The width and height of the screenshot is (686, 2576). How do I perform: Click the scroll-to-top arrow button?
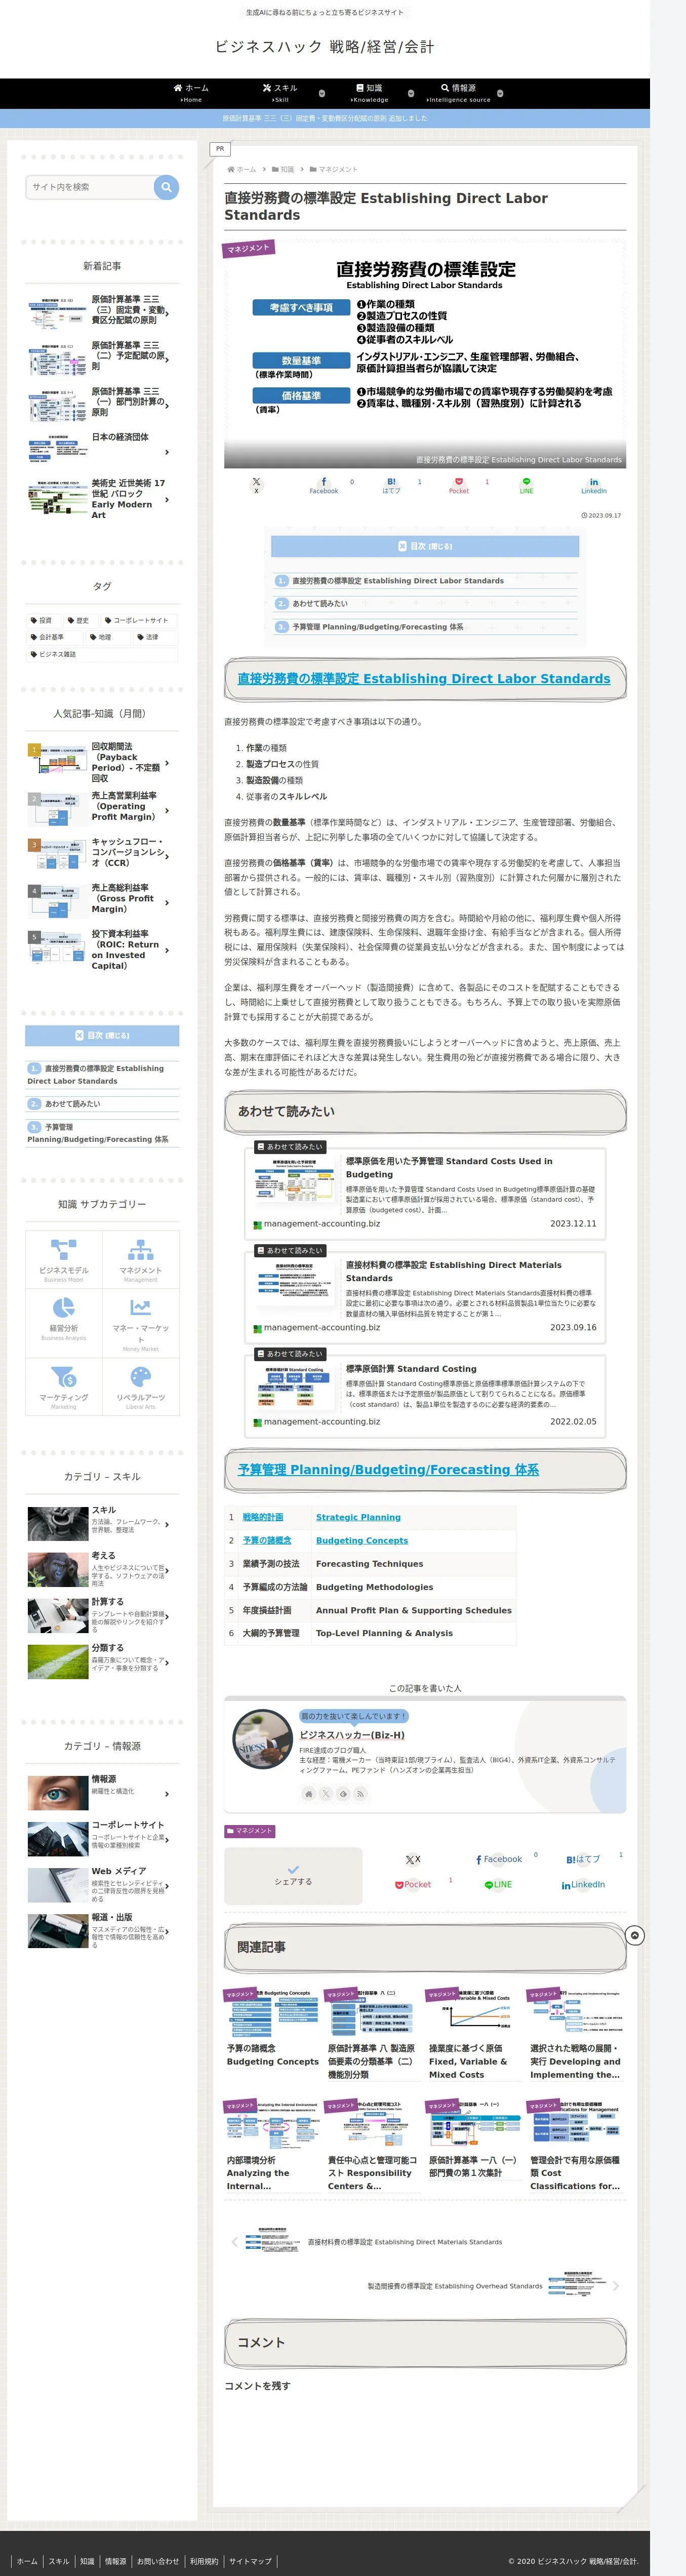pyautogui.click(x=635, y=1935)
